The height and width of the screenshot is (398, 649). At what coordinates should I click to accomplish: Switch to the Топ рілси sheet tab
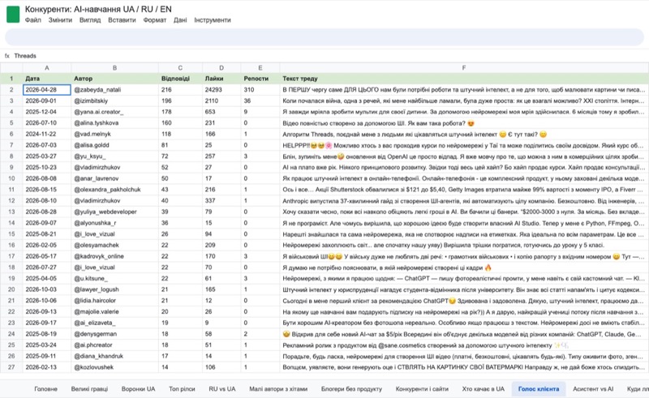pyautogui.click(x=182, y=389)
